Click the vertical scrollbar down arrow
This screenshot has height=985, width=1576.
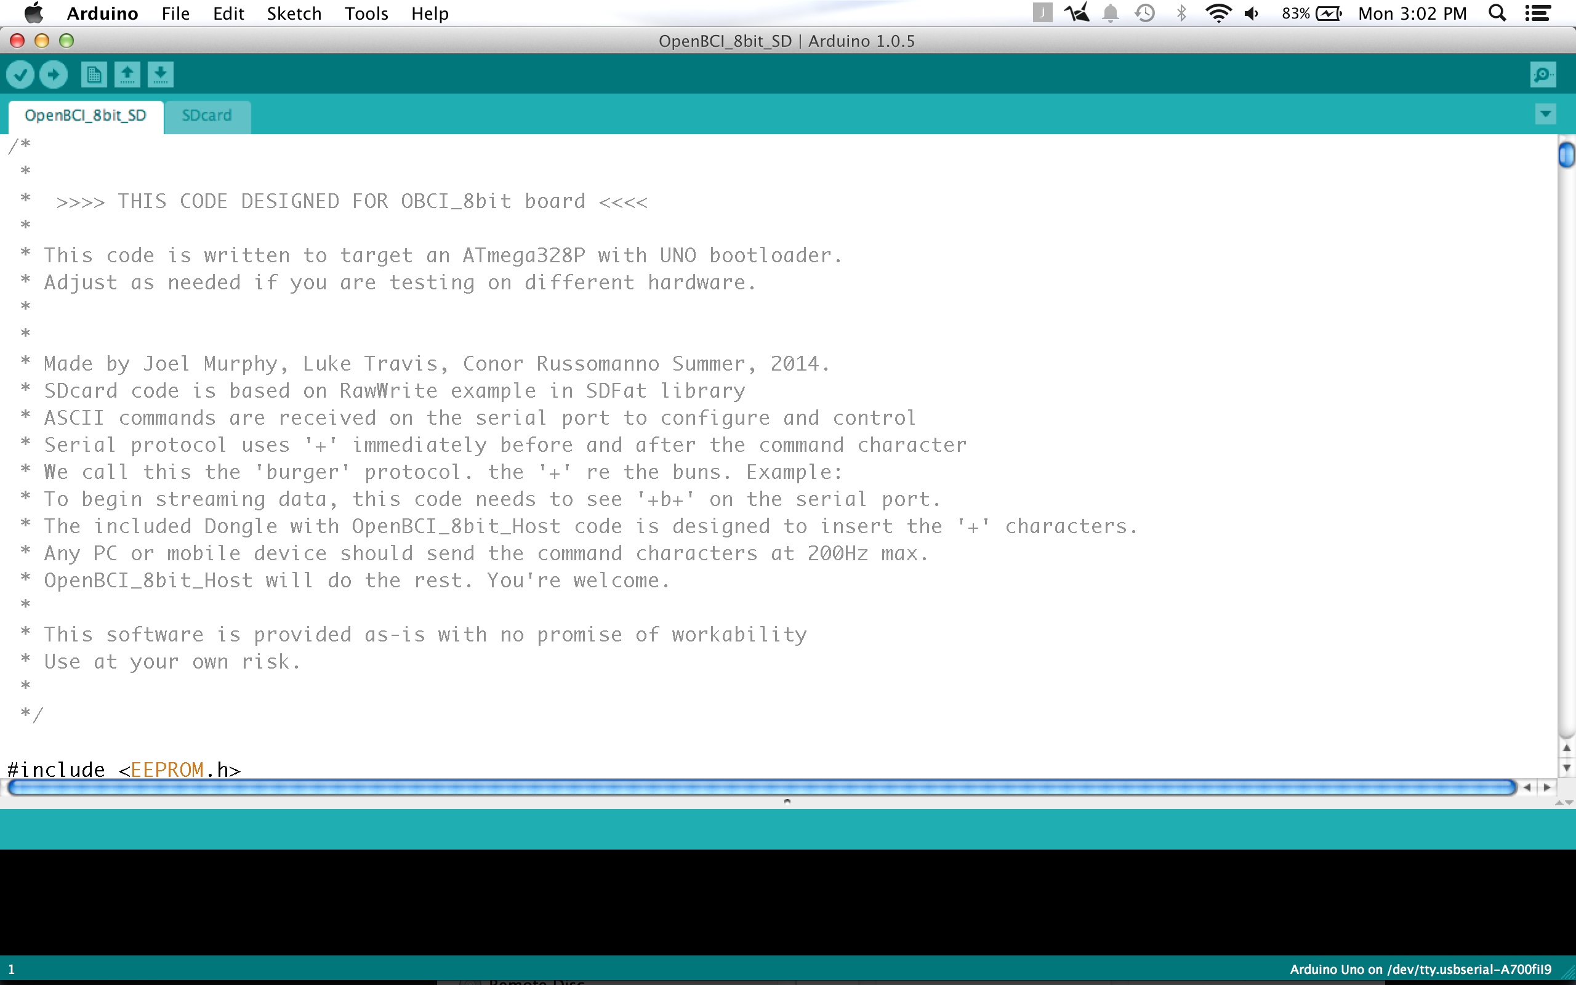click(x=1566, y=768)
